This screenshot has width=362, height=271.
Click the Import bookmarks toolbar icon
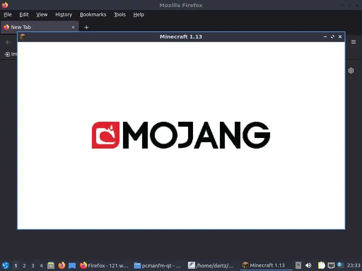pos(7,54)
